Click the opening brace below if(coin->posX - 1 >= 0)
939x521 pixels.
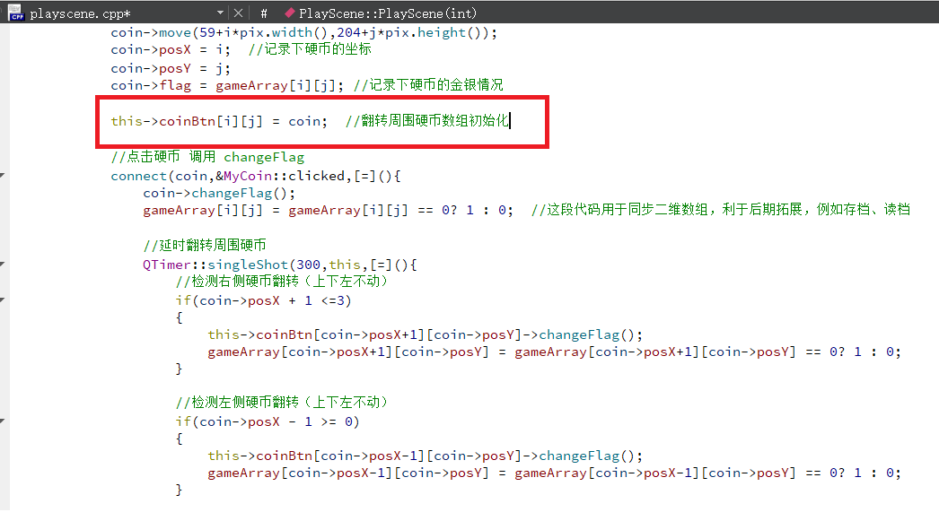point(179,439)
